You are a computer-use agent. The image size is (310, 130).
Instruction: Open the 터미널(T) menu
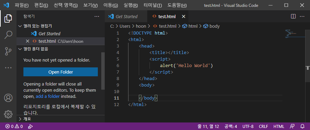153,5
